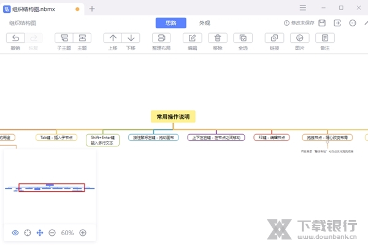Click the 修改未保存 status label
Screen dimensions: 368x245
[x=302, y=23]
